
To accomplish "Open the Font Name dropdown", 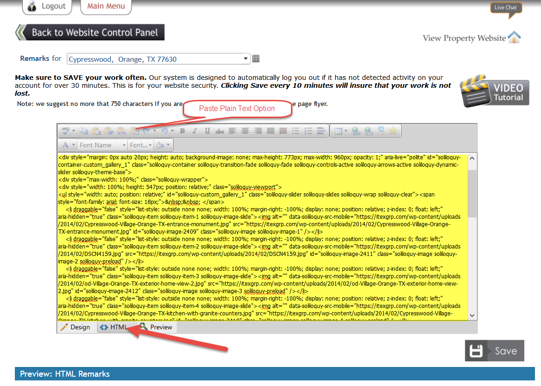I will pos(103,145).
